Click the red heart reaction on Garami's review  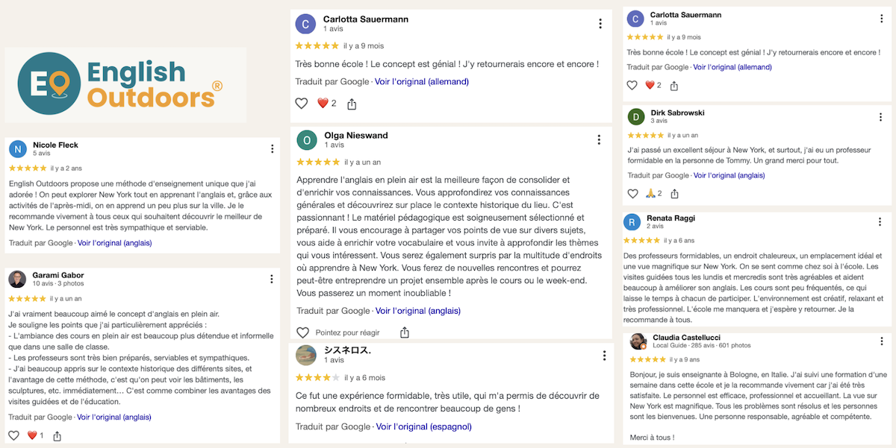coord(32,435)
